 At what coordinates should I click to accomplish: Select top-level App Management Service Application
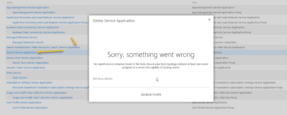coord(28,7)
